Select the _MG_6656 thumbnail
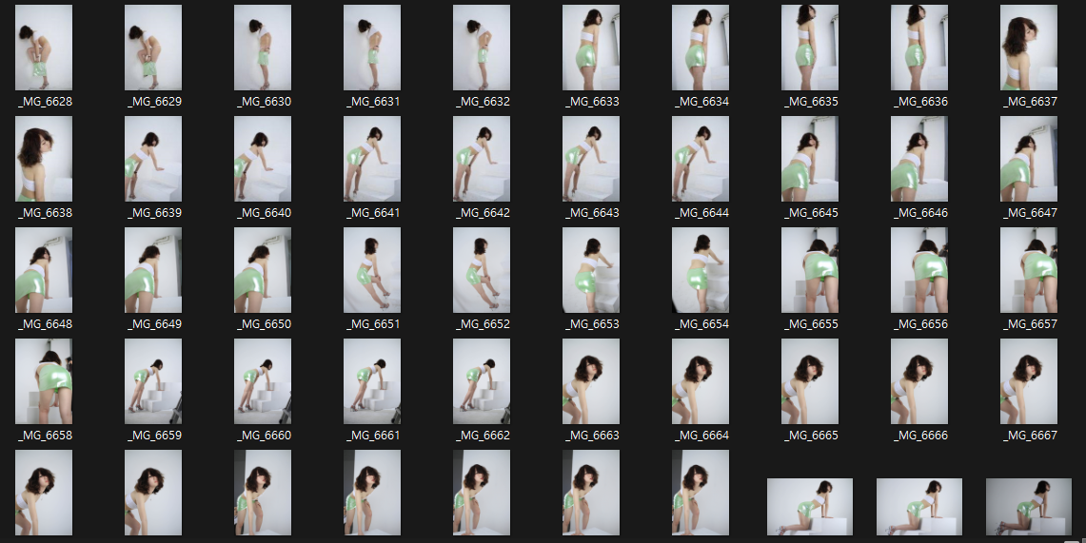 [x=919, y=270]
